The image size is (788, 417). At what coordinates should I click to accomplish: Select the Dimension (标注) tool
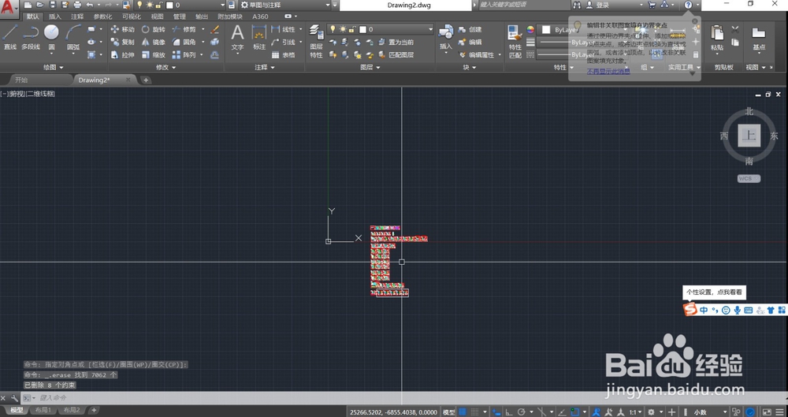(259, 38)
